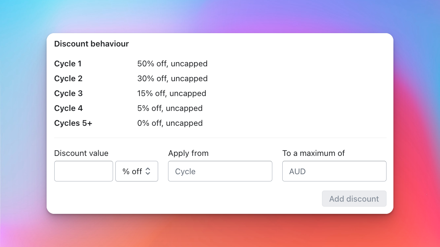Focus the Apply from Cycle field
Screen dimensions: 440x247
tap(220, 171)
